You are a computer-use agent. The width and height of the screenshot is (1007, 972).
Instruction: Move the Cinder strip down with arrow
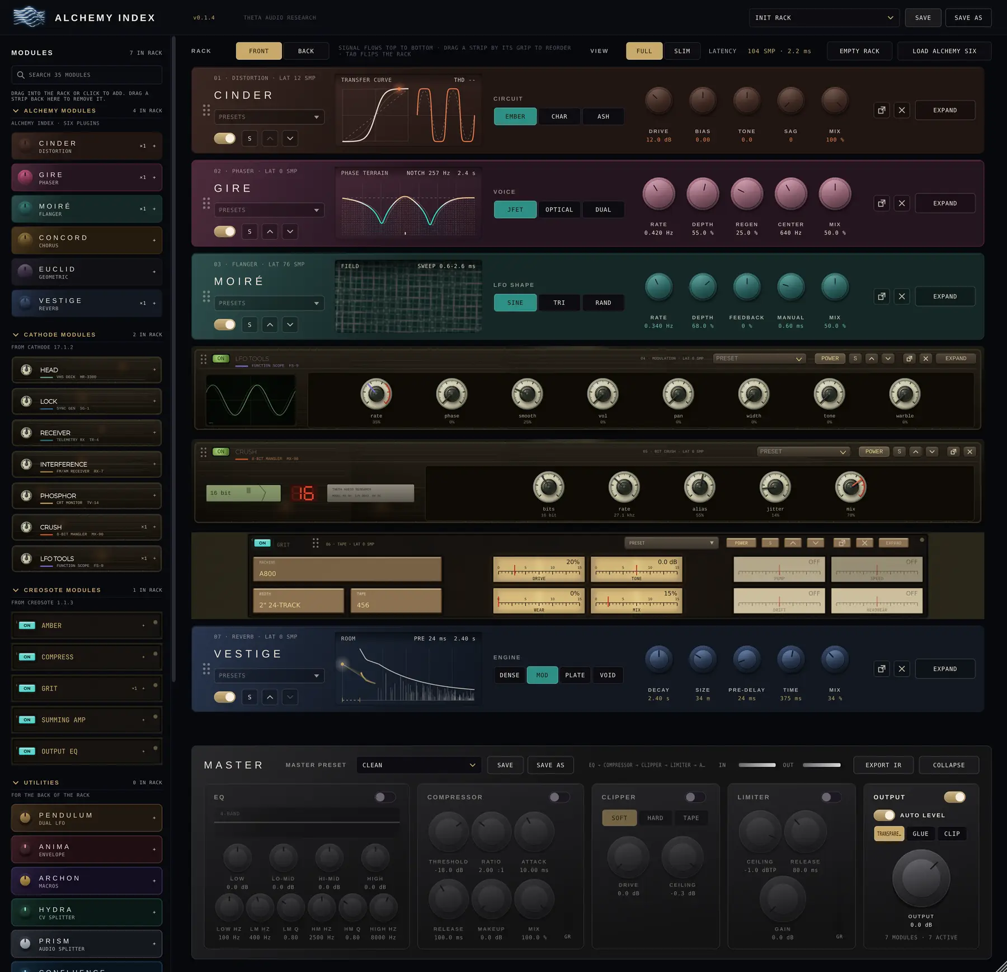click(290, 138)
